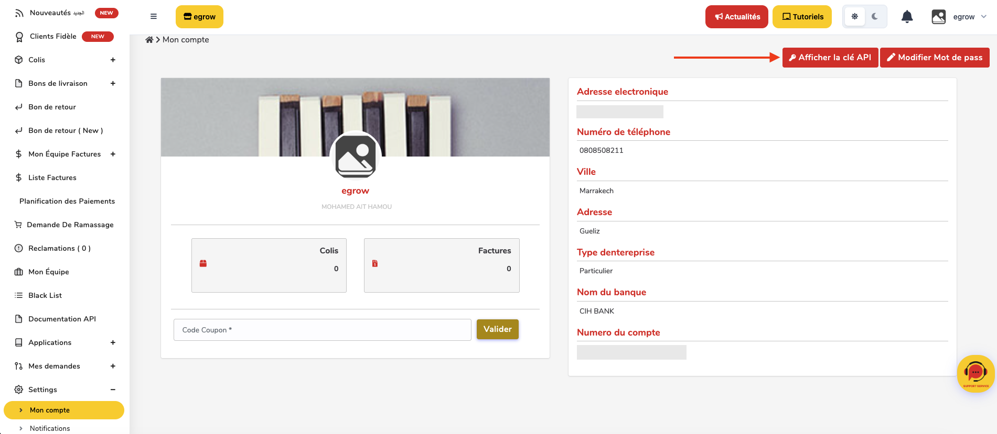Click Modifier Mot de pass button
Screen dimensions: 997x434
[935, 58]
